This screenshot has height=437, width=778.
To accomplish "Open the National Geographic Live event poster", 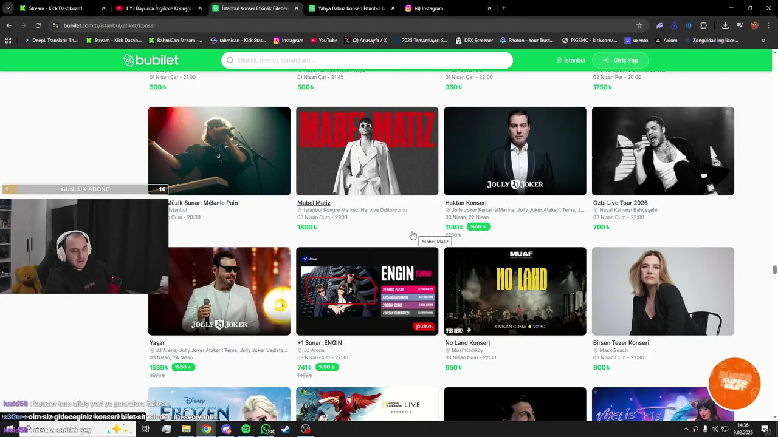I will pyautogui.click(x=367, y=404).
